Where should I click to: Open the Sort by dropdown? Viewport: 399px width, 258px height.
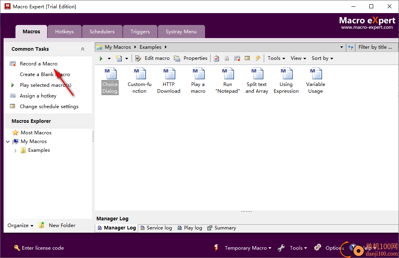coord(322,58)
